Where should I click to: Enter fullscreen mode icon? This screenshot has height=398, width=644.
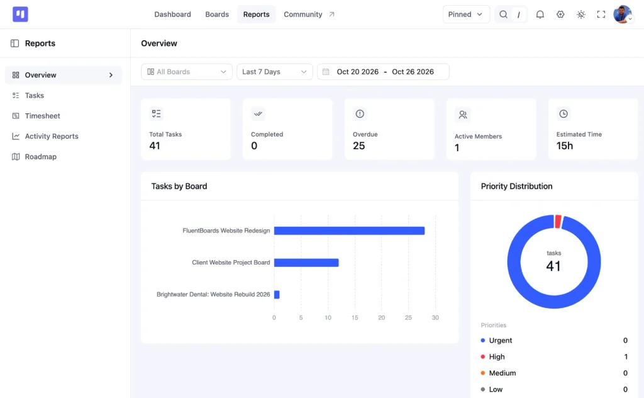click(601, 14)
